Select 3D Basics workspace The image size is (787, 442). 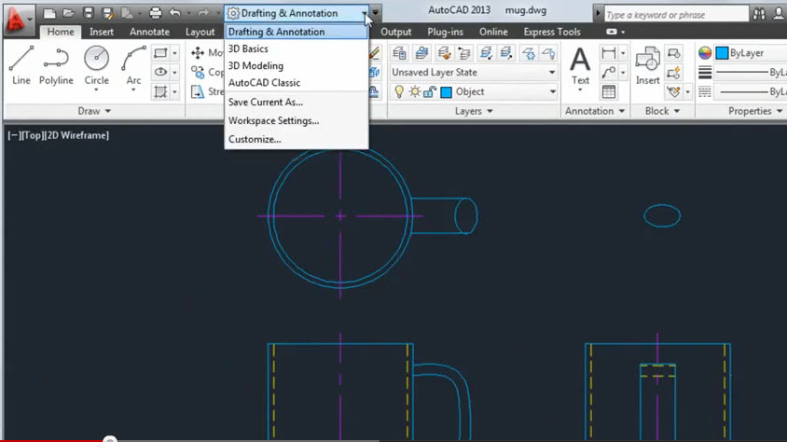[x=297, y=48]
